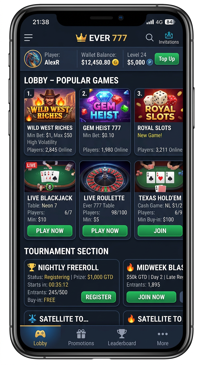Viewport: 203px width, 365px height.
Task: Click the Ever 777 crown logo
Action: pos(81,38)
